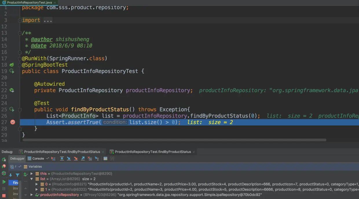359x199 pixels.
Task: Click the Trace Current Stream Chain icon
Action: click(x=112, y=159)
